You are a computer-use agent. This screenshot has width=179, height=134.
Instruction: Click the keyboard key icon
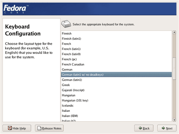click(66, 24)
